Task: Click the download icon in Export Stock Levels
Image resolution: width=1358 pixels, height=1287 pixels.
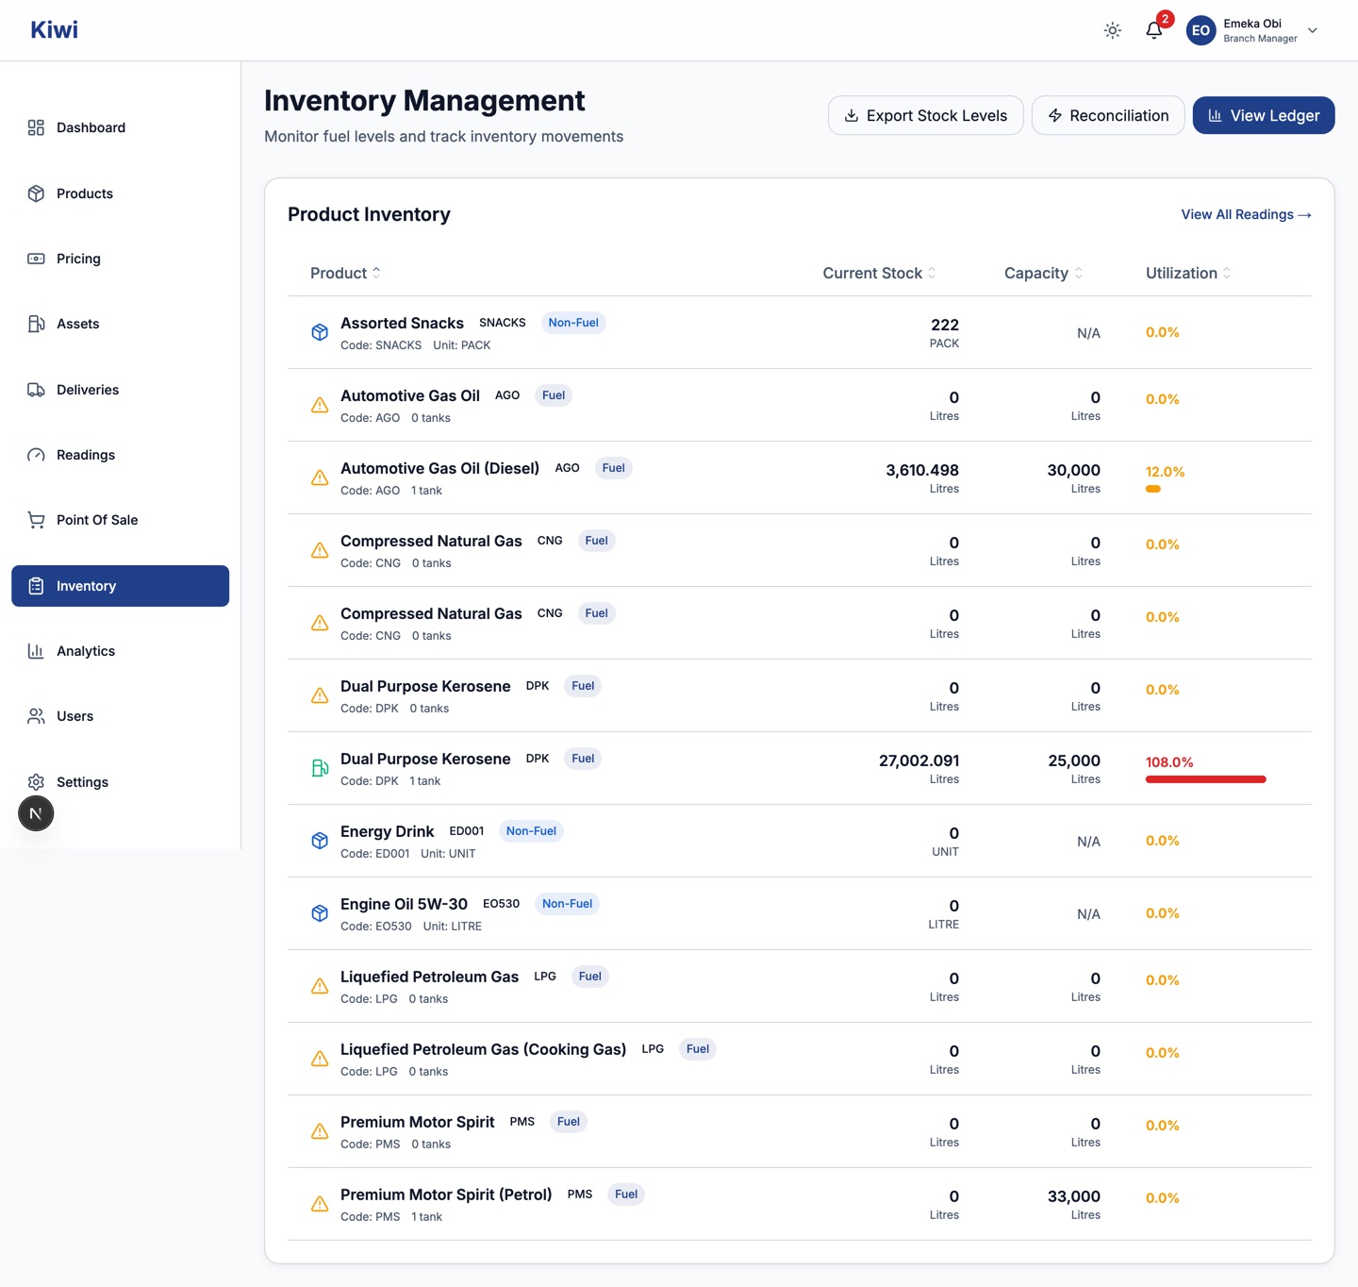Action: pyautogui.click(x=851, y=115)
